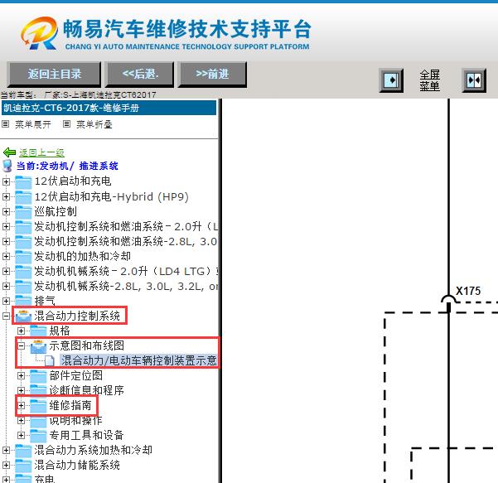498x483 pixels.
Task: Expand the 维修指南 subfolder
Action: [x=21, y=405]
